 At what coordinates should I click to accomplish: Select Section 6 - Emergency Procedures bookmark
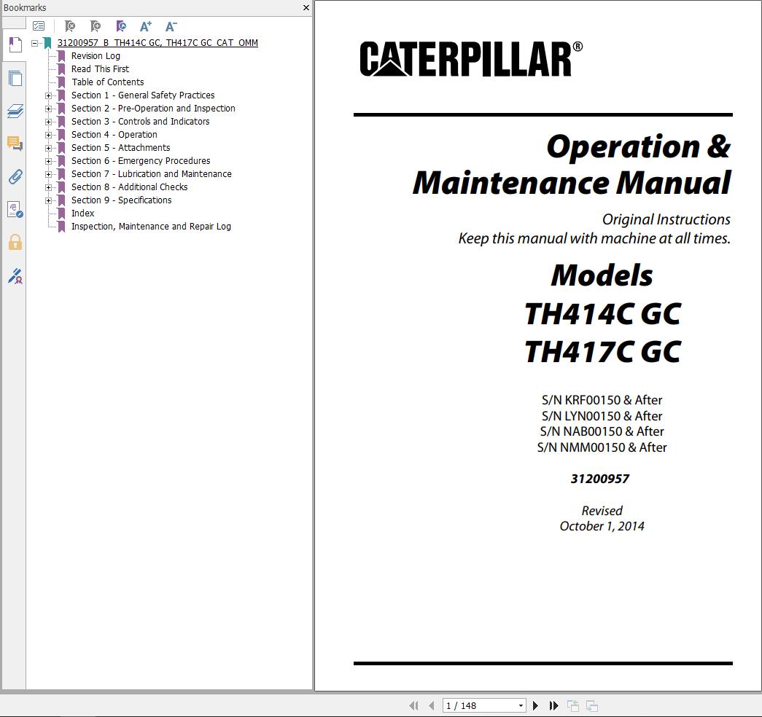[141, 161]
